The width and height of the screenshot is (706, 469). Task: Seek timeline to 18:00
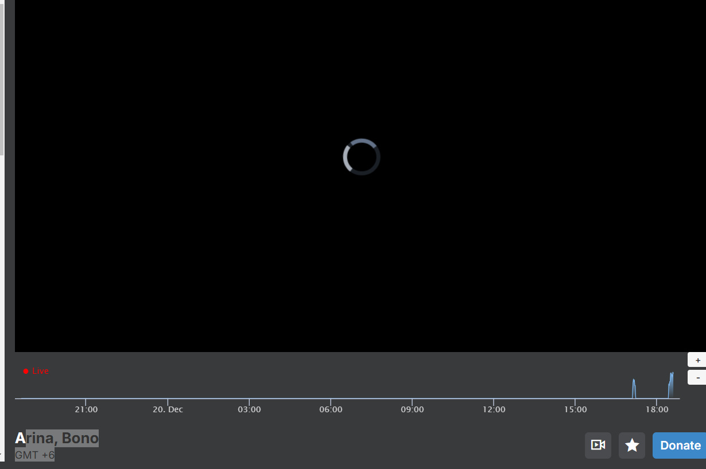pos(657,409)
